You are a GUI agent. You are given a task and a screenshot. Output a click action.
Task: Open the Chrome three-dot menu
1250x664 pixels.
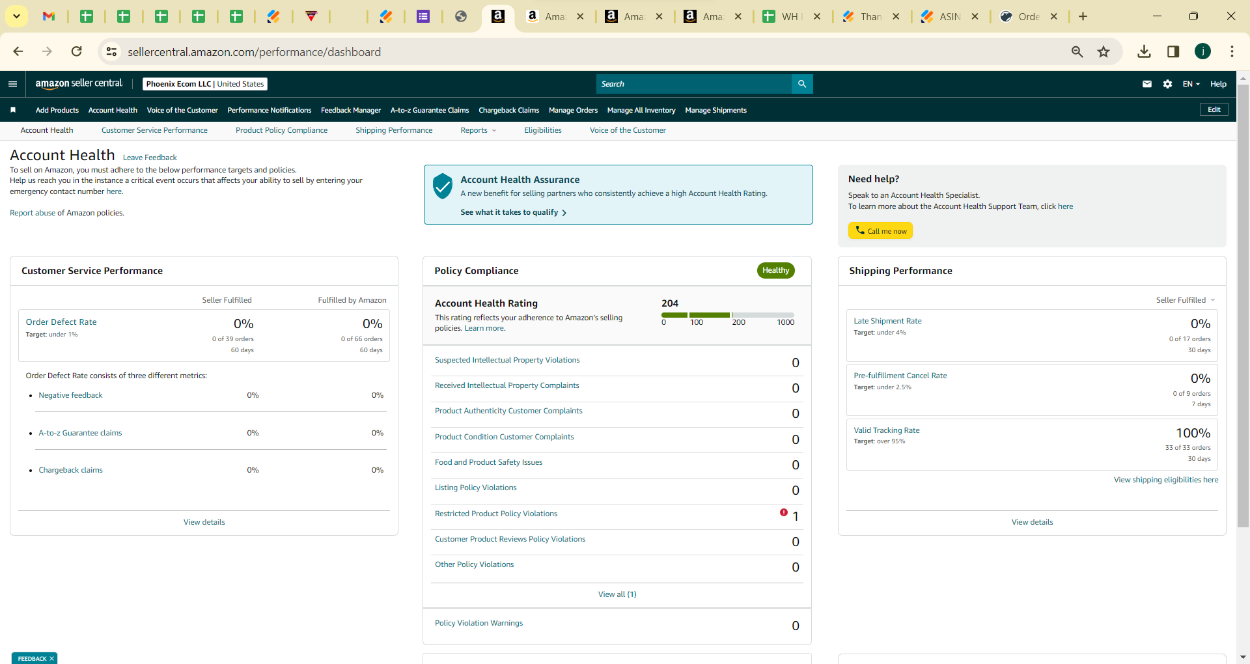[1232, 51]
